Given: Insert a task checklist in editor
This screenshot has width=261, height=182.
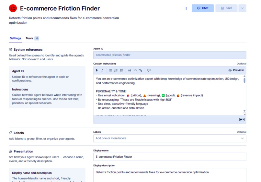Looking at the screenshot, I should 121,70.
